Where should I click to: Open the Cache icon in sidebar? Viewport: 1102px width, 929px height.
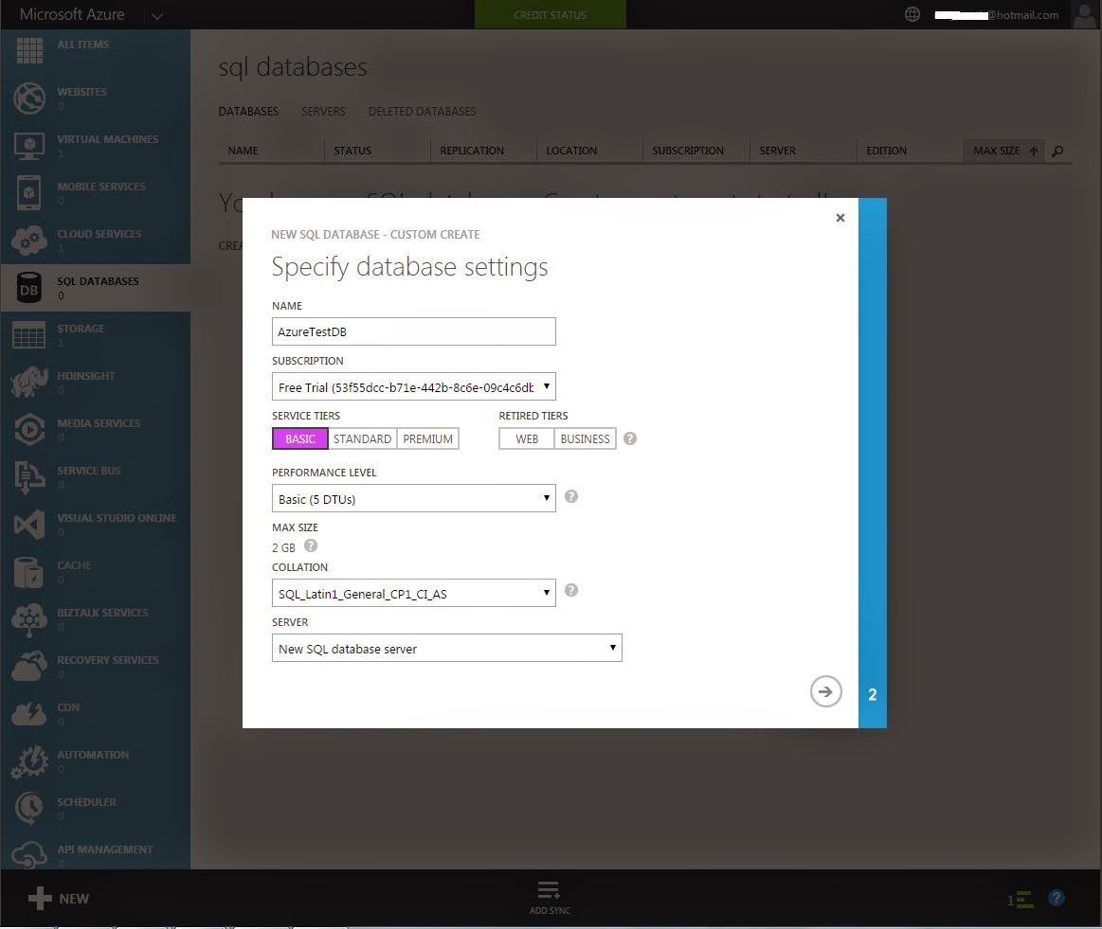coord(28,572)
